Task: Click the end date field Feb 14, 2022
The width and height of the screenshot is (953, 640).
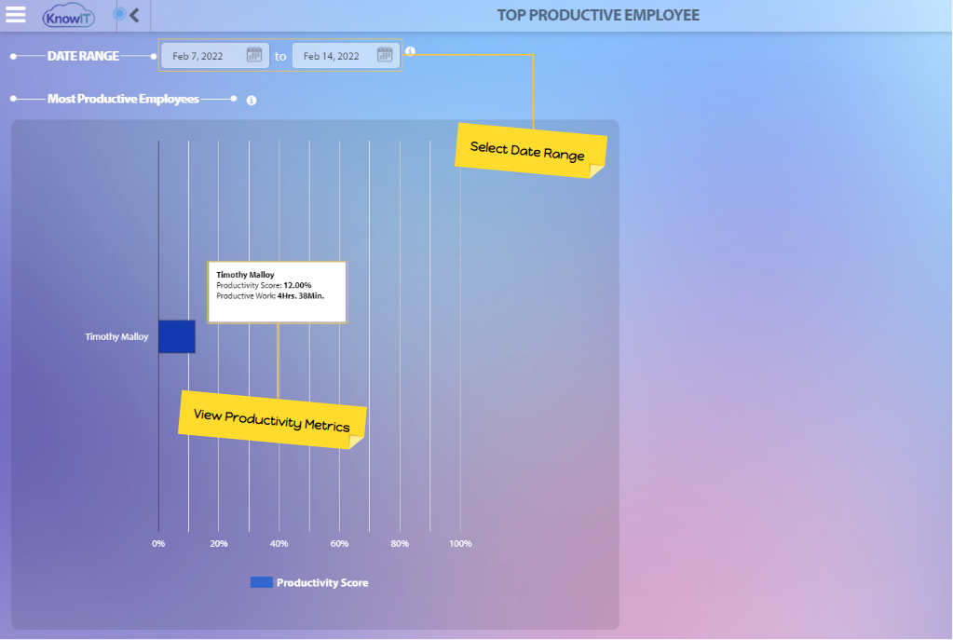Action: coord(346,56)
